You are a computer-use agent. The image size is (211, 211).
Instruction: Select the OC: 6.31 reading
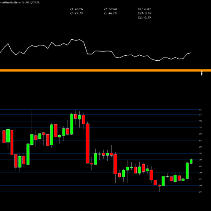144,9
